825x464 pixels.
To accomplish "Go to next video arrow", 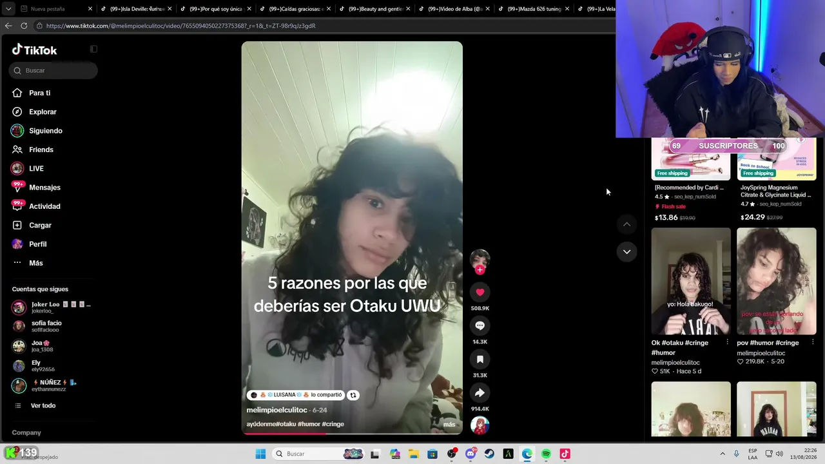I will point(626,252).
